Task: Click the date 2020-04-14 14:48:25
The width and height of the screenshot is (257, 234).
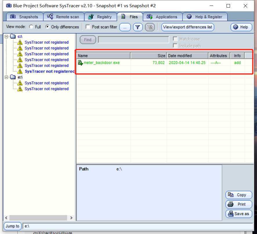Action: [x=187, y=62]
